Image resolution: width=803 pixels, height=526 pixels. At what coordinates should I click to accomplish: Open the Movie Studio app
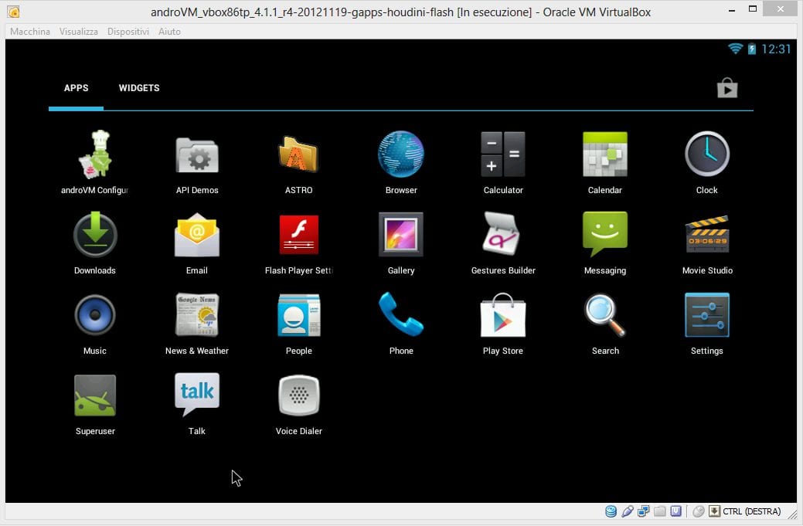[x=706, y=235]
